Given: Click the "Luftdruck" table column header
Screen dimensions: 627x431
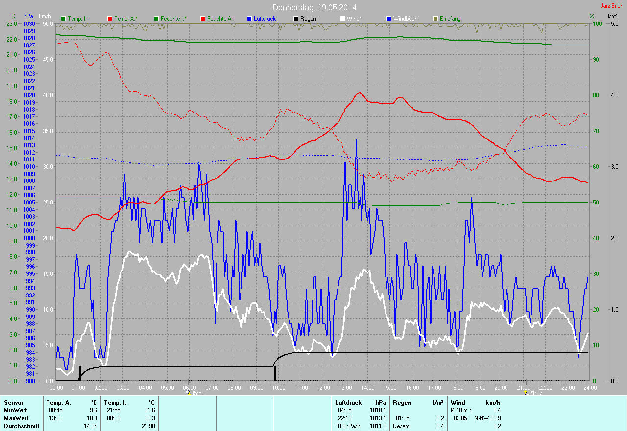Looking at the screenshot, I should pos(348,403).
